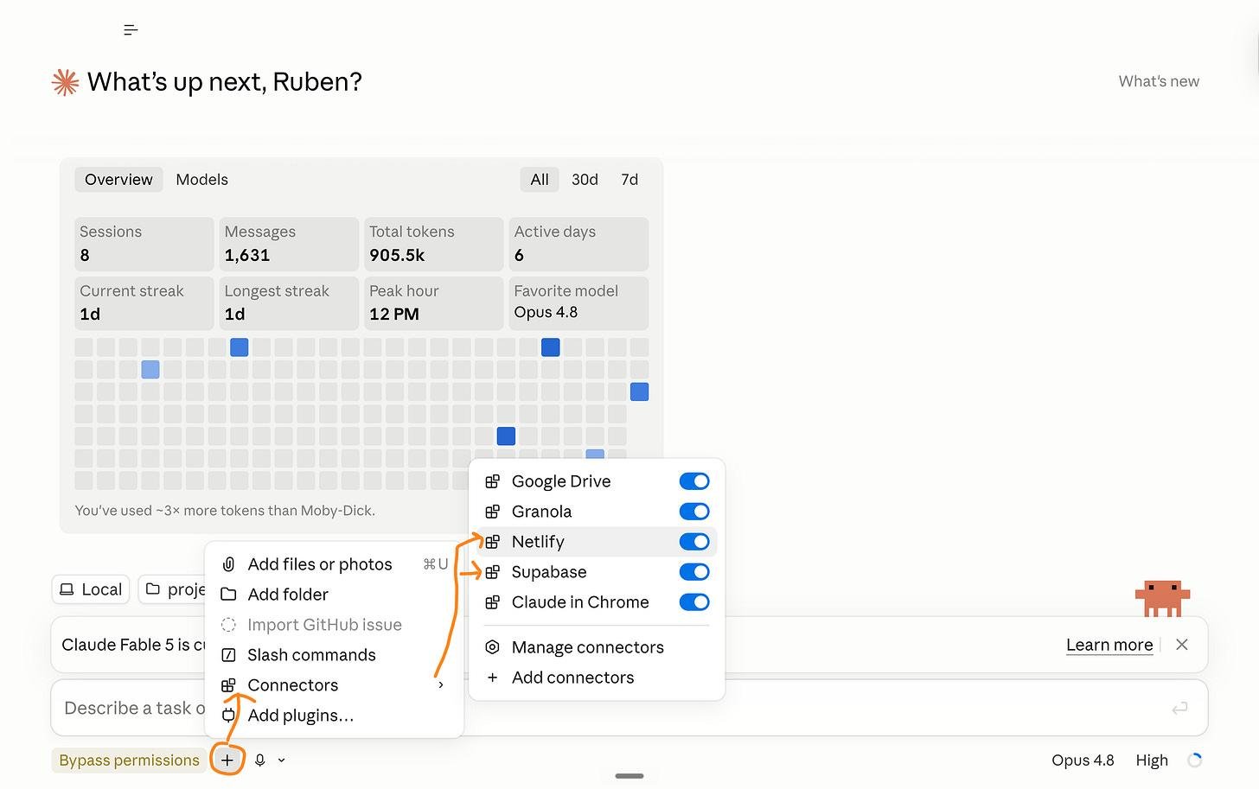Click the send arrow in task input

pyautogui.click(x=1179, y=709)
